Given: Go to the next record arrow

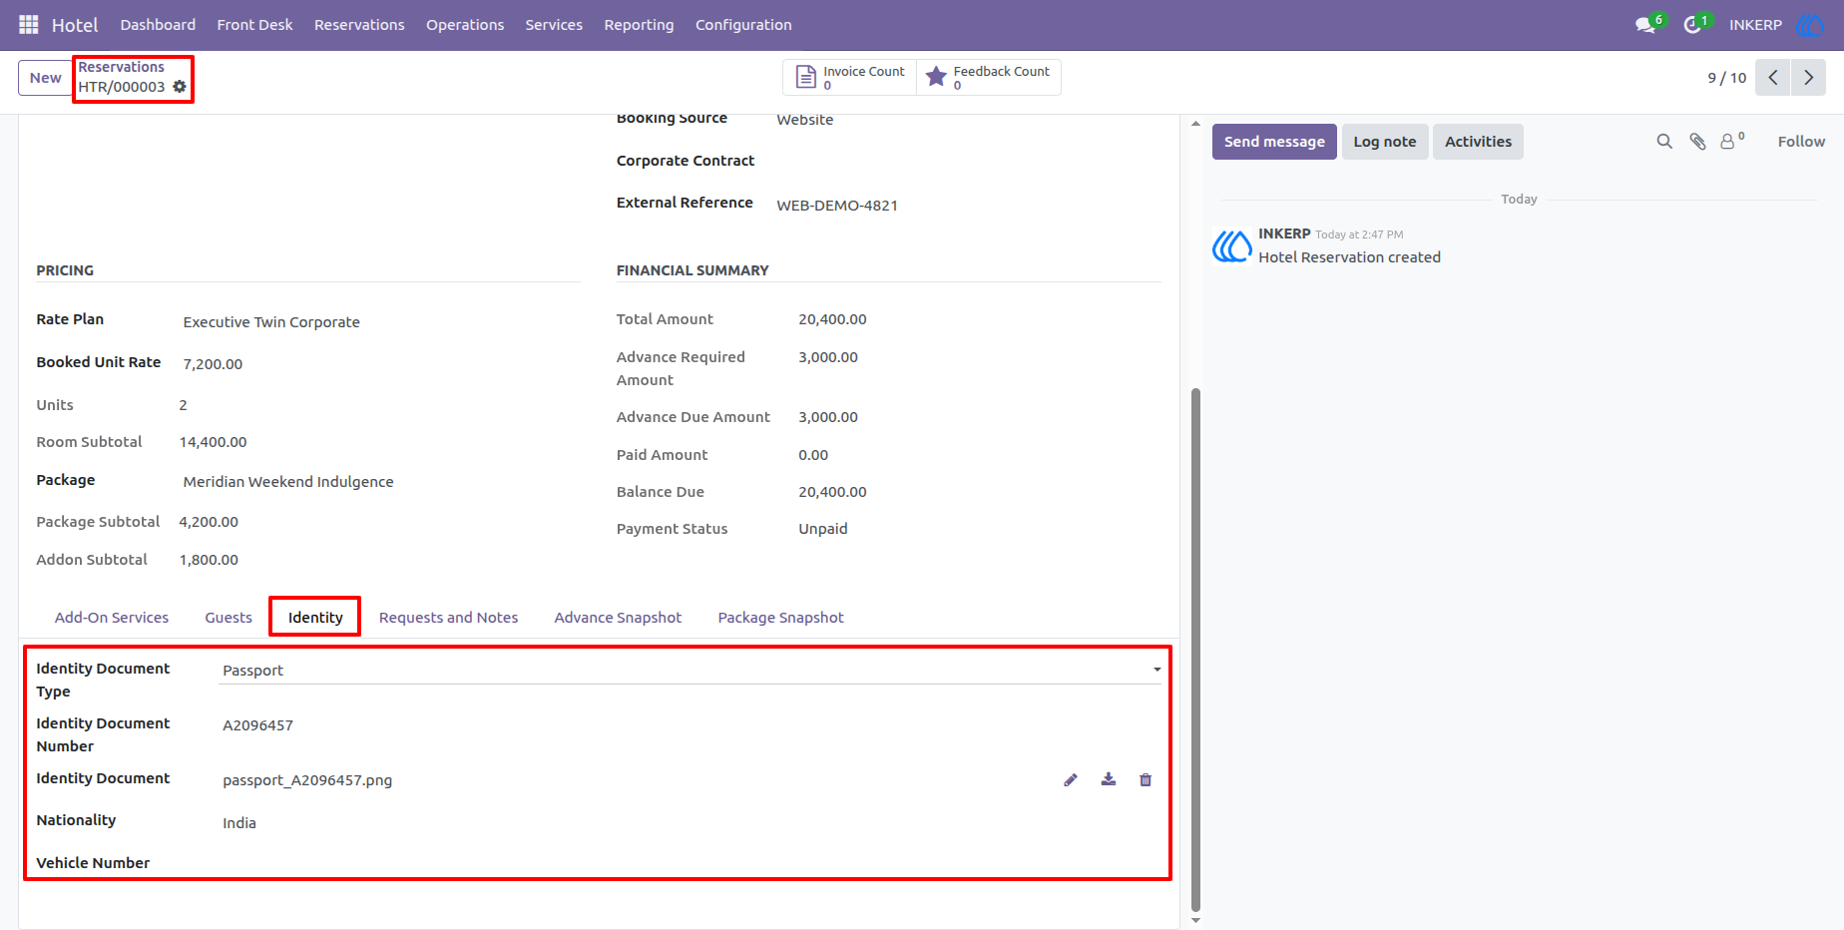Looking at the screenshot, I should click(1808, 78).
